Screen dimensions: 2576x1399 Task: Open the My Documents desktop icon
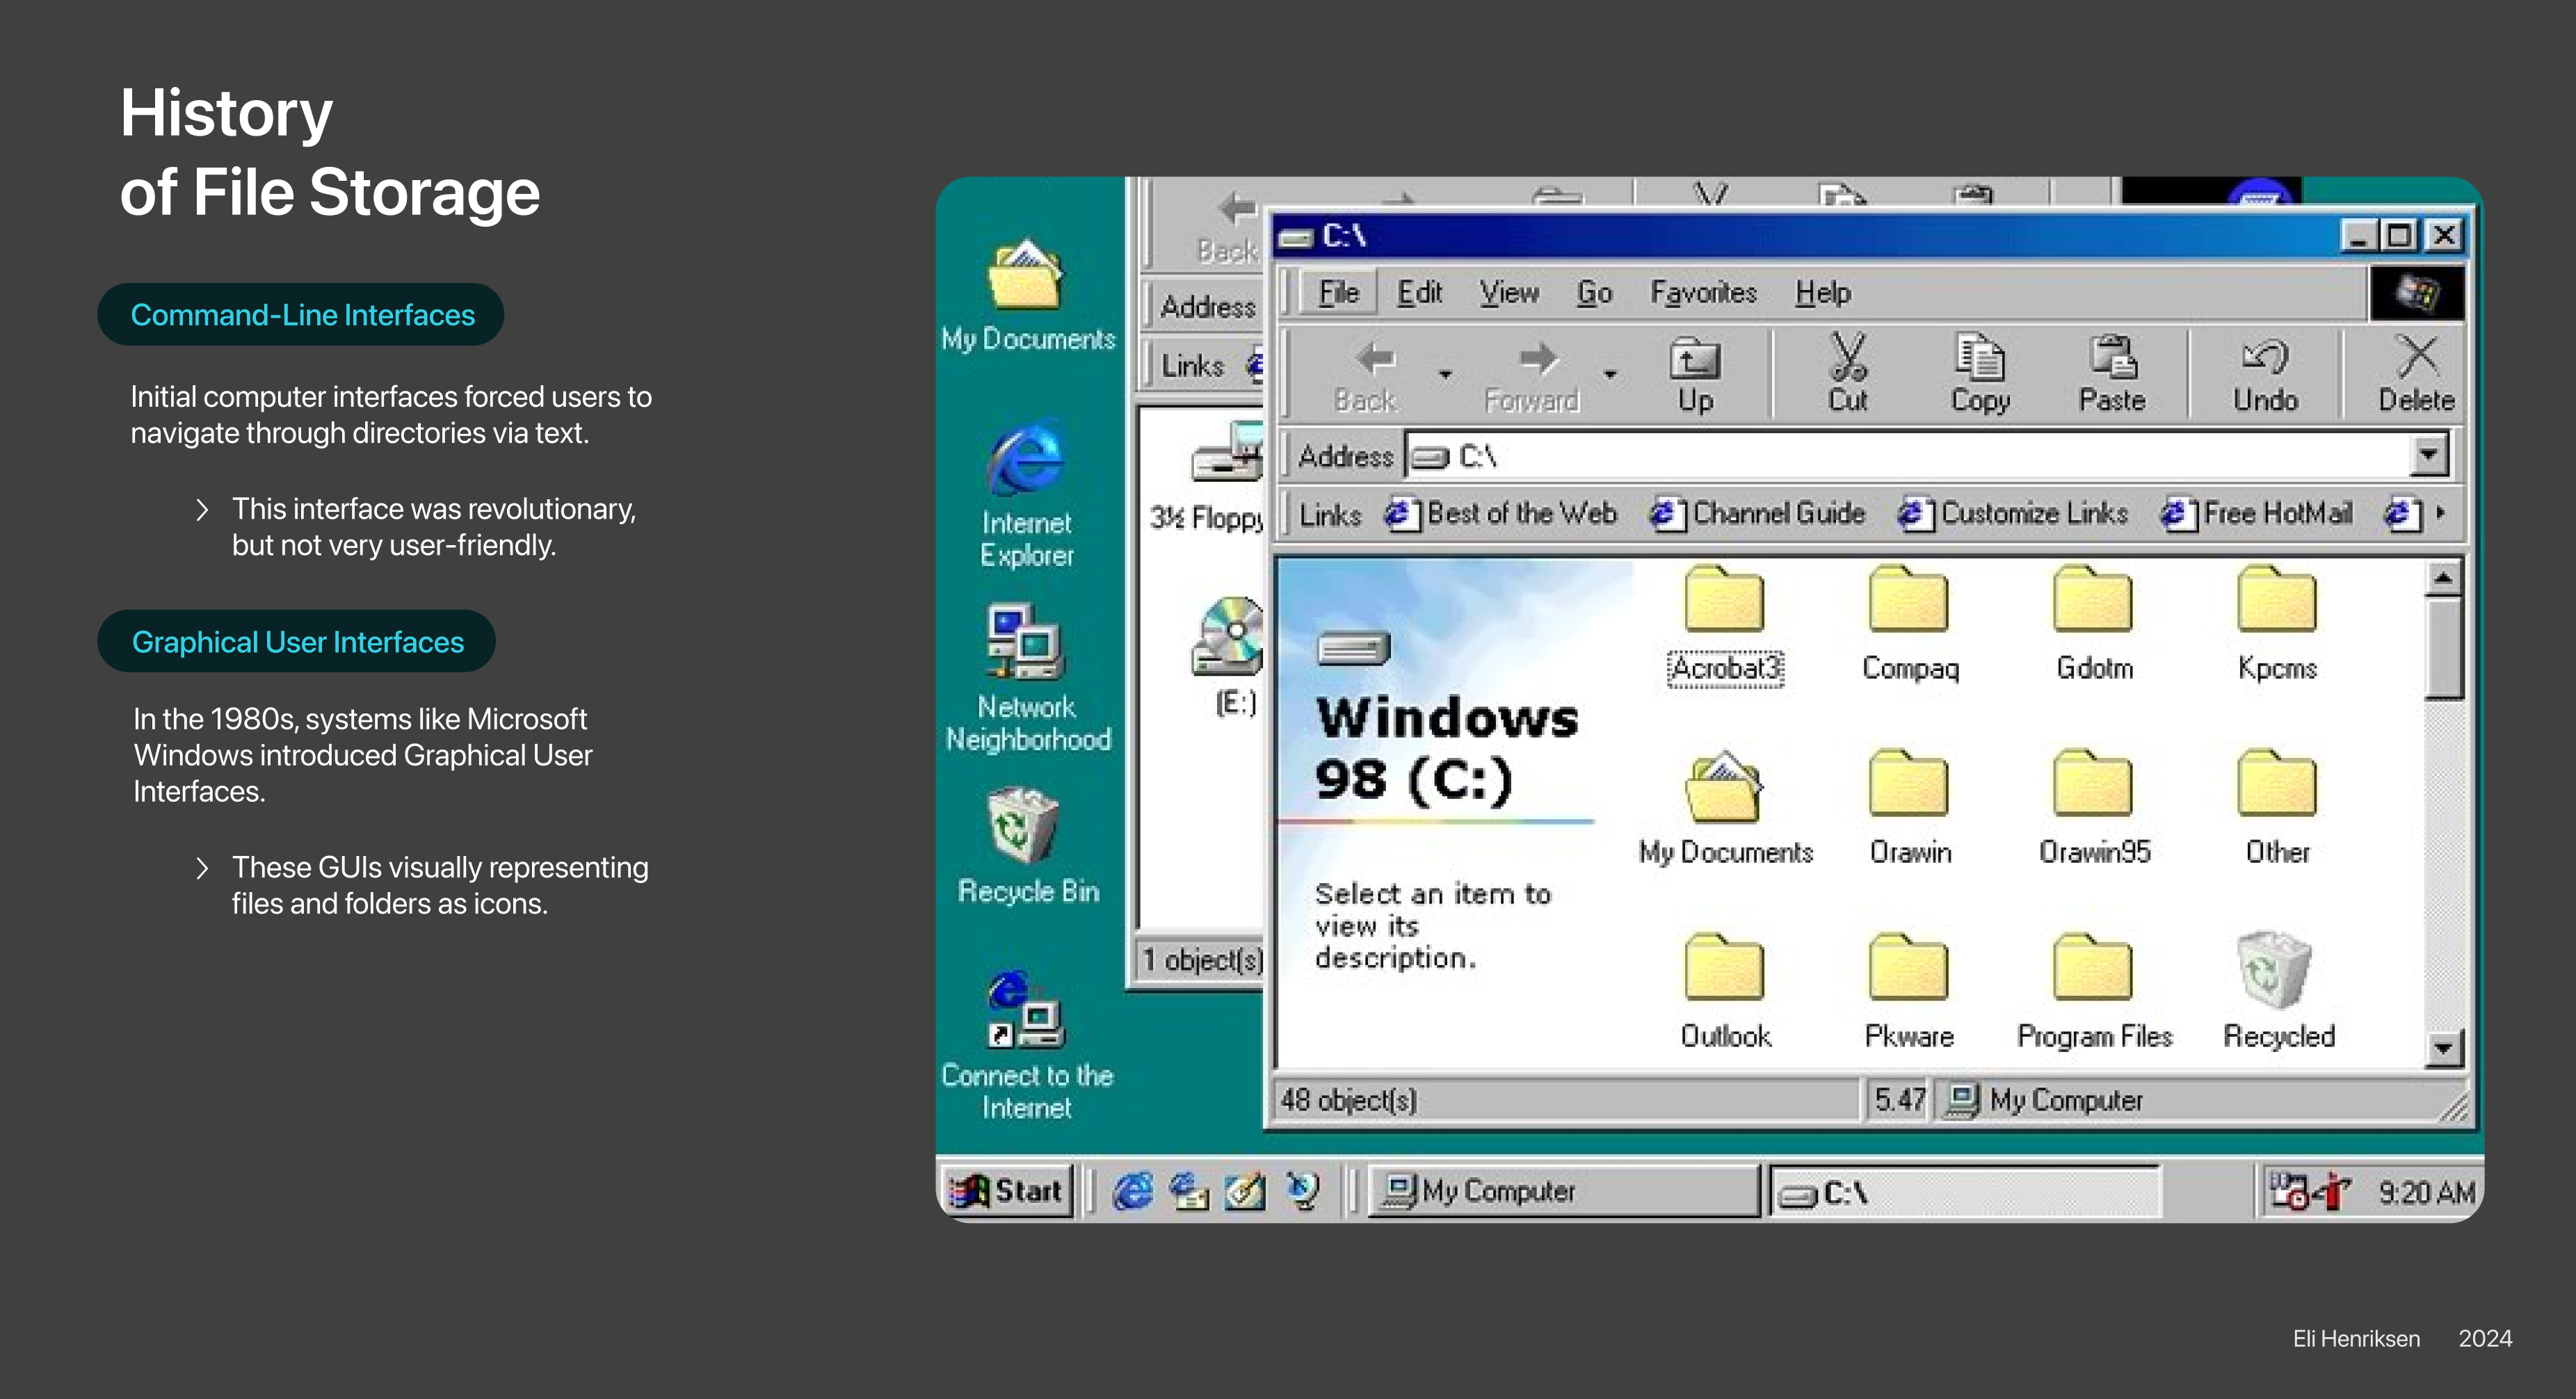coord(1027,295)
